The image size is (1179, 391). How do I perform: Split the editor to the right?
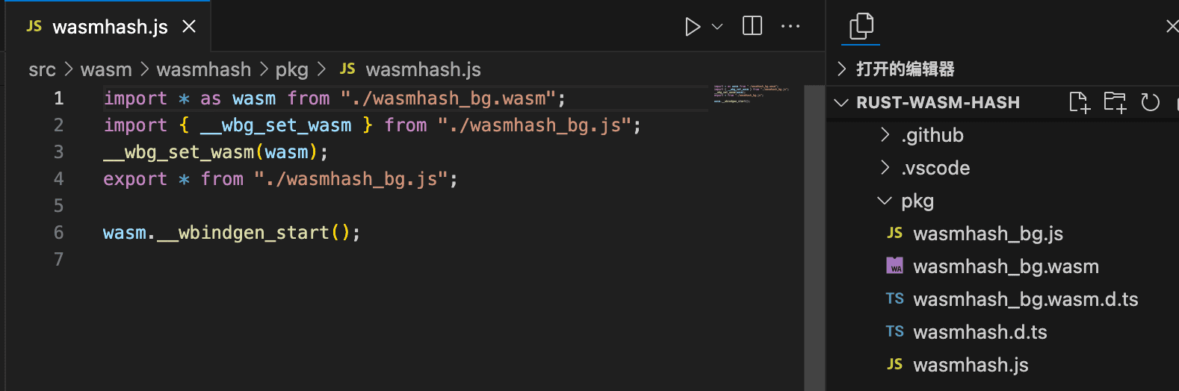pyautogui.click(x=752, y=26)
